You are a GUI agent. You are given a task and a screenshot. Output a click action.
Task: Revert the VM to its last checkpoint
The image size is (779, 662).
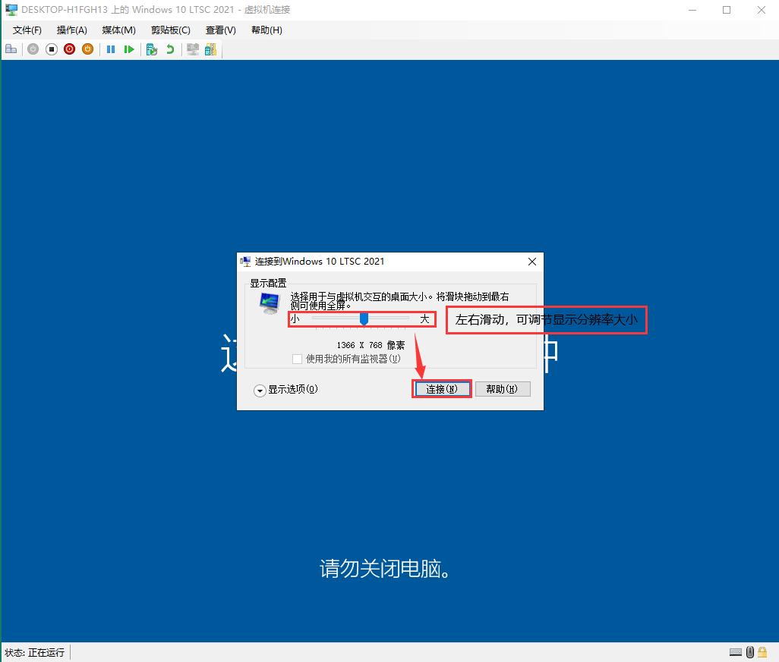point(170,49)
